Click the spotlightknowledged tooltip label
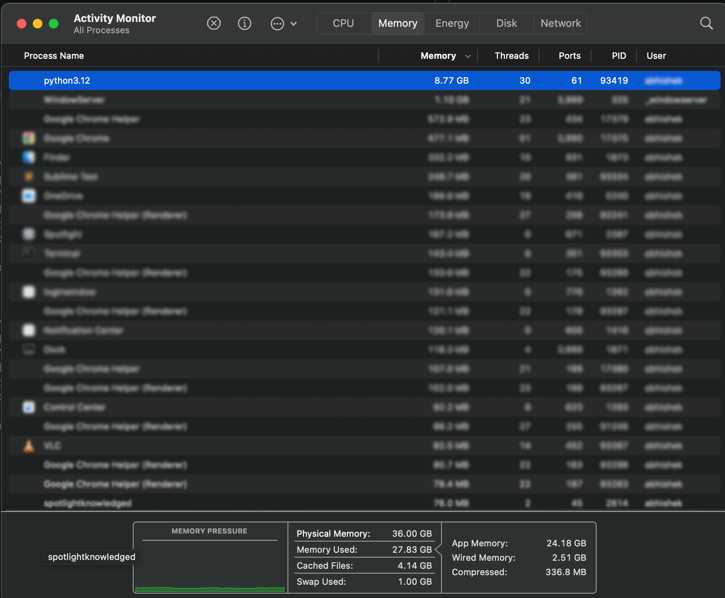The width and height of the screenshot is (725, 598). tap(92, 557)
